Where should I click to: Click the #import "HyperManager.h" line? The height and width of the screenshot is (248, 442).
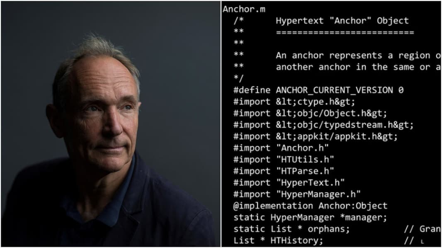[297, 194]
